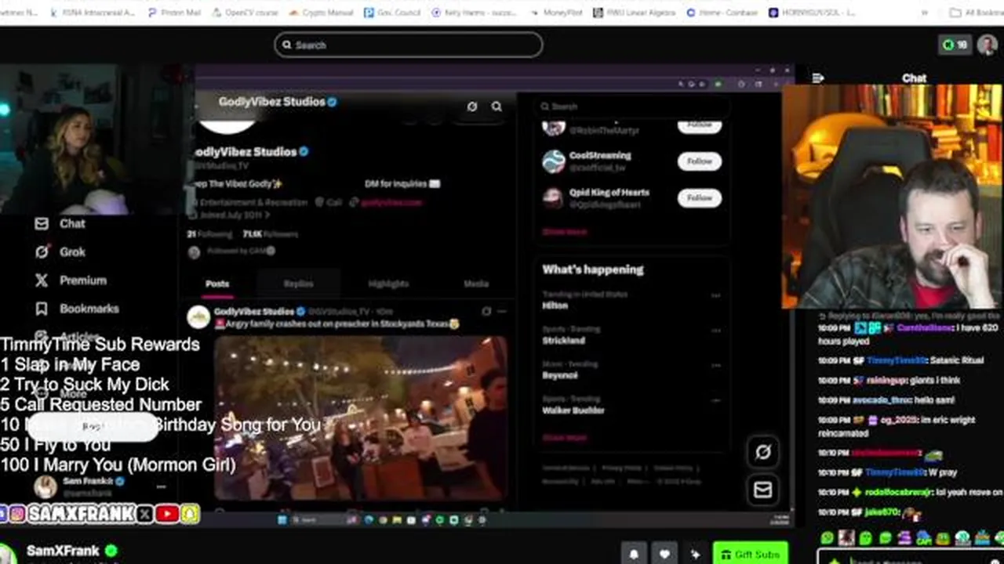This screenshot has height=564, width=1004.
Task: Switch to the Media tab
Action: (475, 284)
